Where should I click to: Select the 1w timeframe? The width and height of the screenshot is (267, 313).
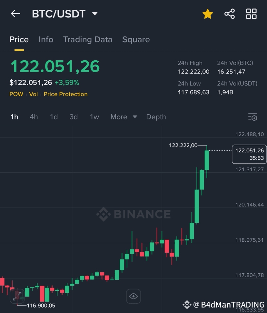click(94, 117)
